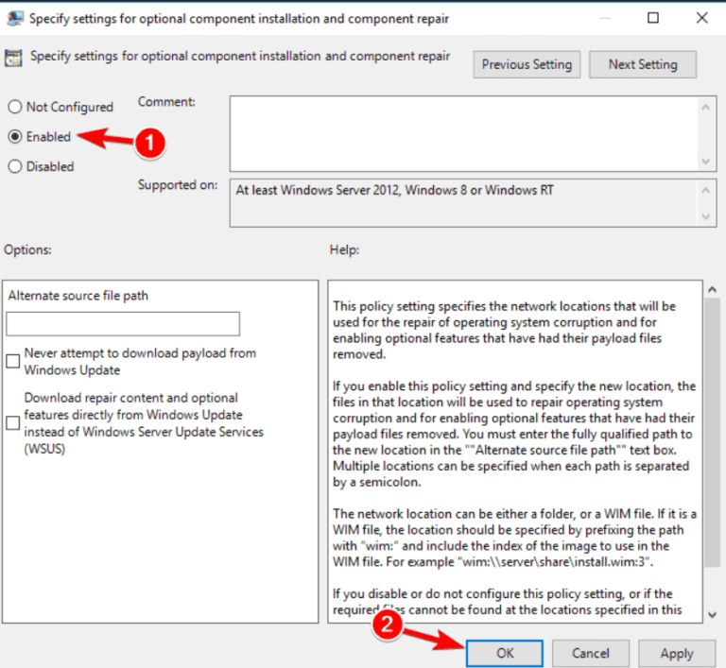
Task: Click the Comment box scroll down arrow
Action: click(706, 160)
